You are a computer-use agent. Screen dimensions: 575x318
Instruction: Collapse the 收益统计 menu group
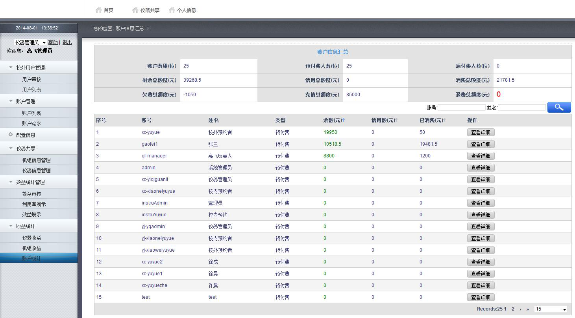pyautogui.click(x=11, y=226)
